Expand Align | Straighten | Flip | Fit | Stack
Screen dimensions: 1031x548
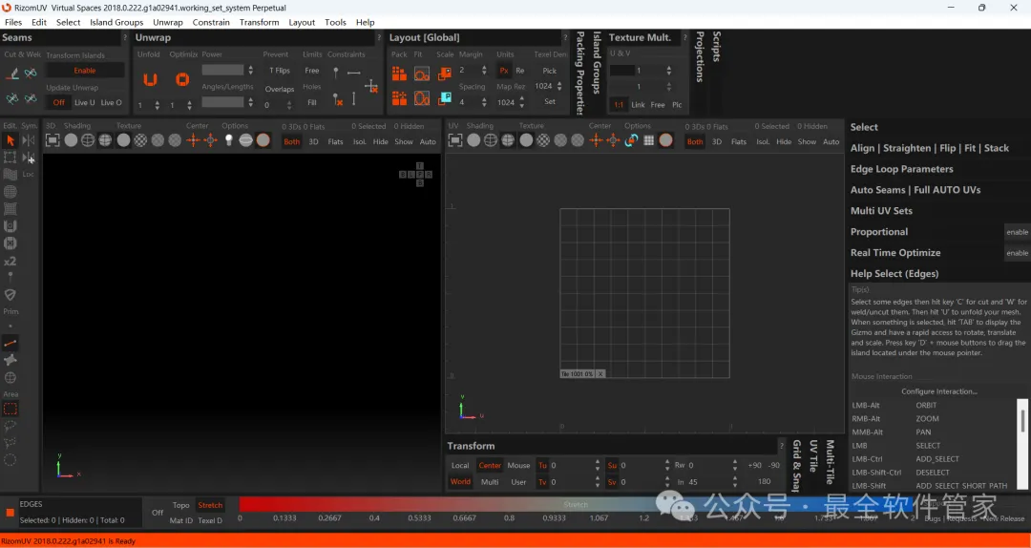click(x=929, y=148)
